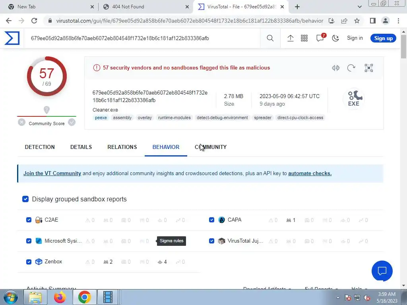Image resolution: width=407 pixels, height=305 pixels.
Task: Switch to the COMMUNITY tab
Action: coord(211,147)
